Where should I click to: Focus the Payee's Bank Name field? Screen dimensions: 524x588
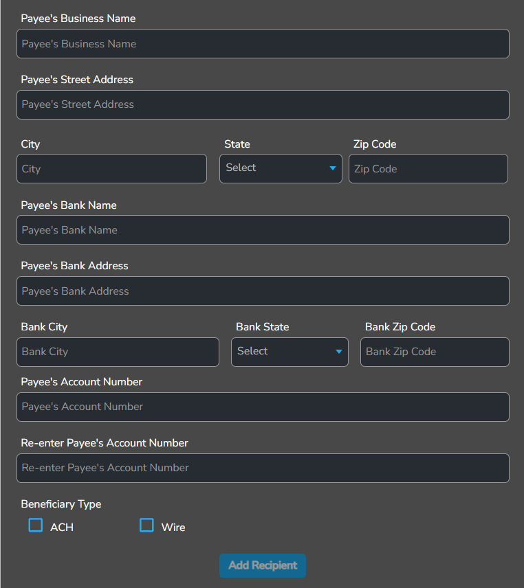(x=263, y=229)
